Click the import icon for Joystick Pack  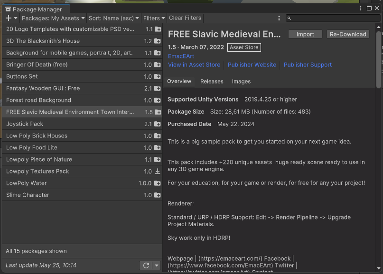[158, 124]
